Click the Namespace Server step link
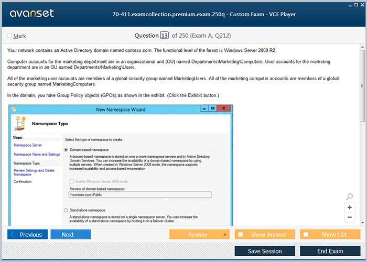367x262 pixels. click(28, 145)
